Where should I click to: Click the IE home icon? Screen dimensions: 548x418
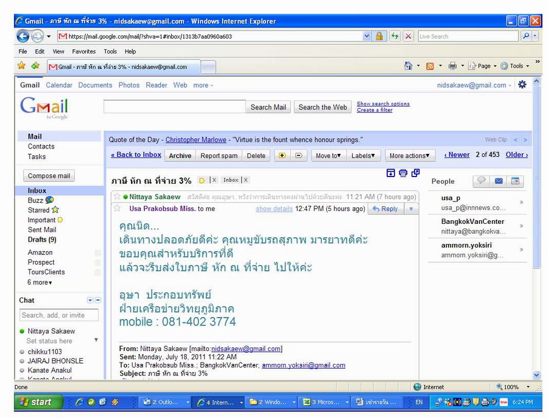click(408, 66)
